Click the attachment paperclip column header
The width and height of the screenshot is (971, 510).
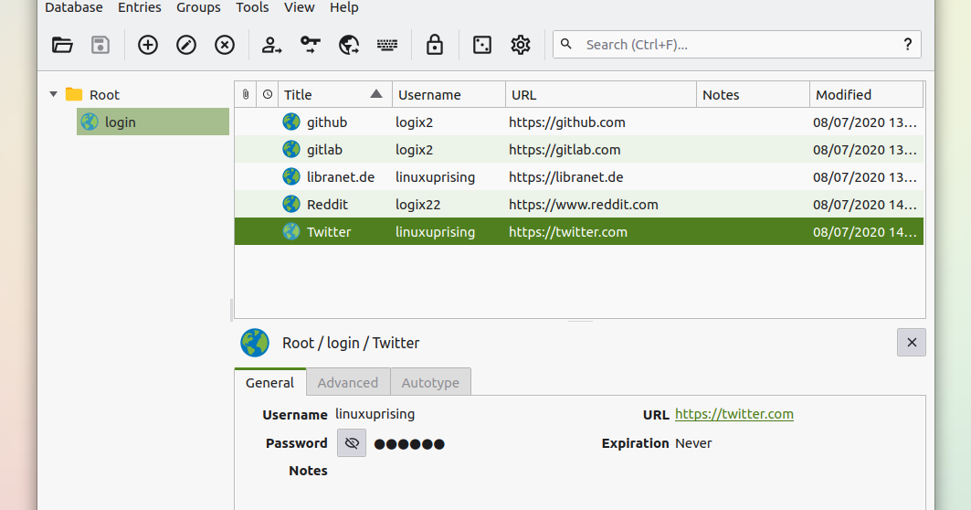(x=246, y=94)
